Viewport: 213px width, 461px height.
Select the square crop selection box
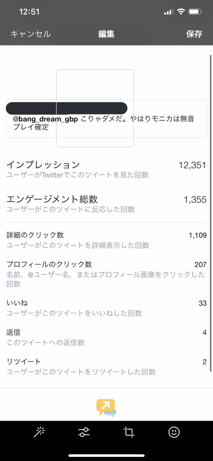point(95,108)
